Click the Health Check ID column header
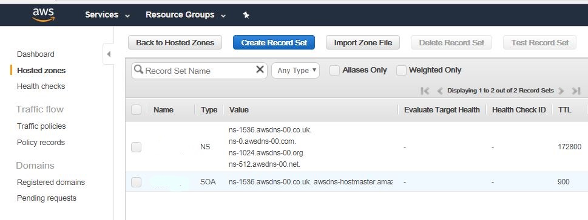Viewport: 588px width, 220px height. tap(519, 110)
